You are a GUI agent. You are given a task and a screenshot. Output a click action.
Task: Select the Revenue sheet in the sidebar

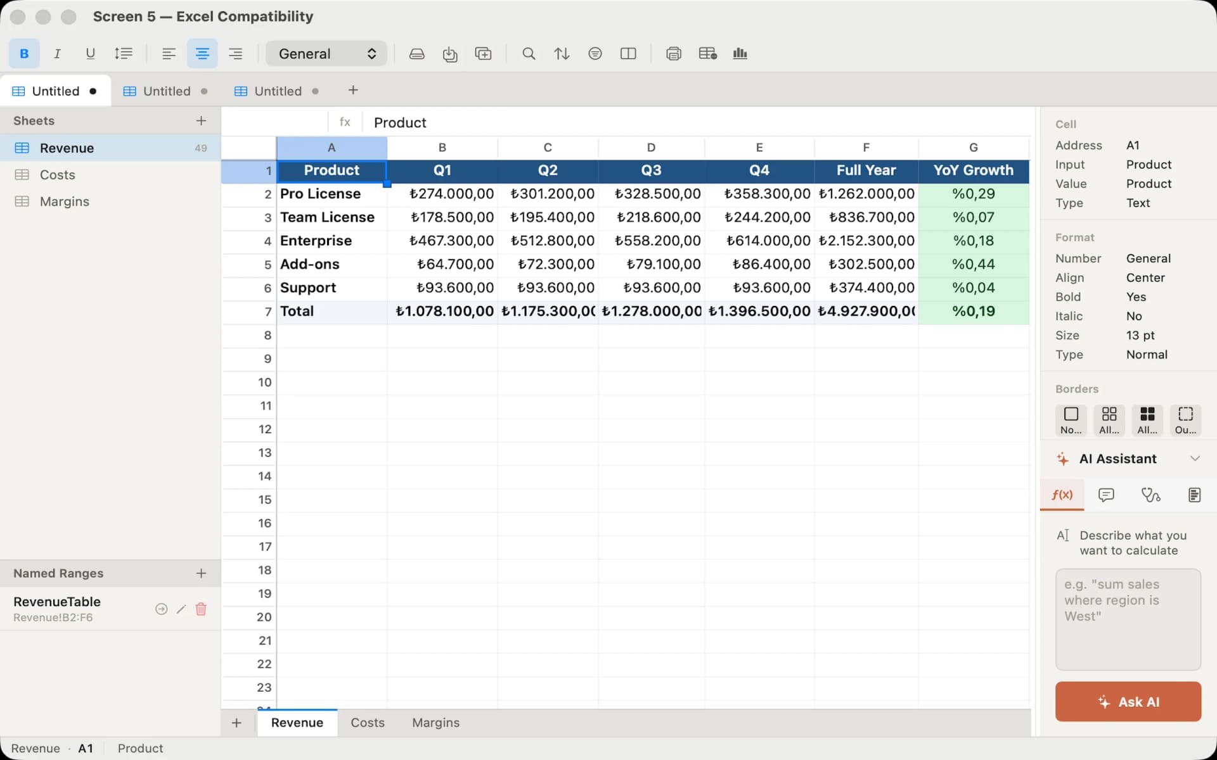110,148
